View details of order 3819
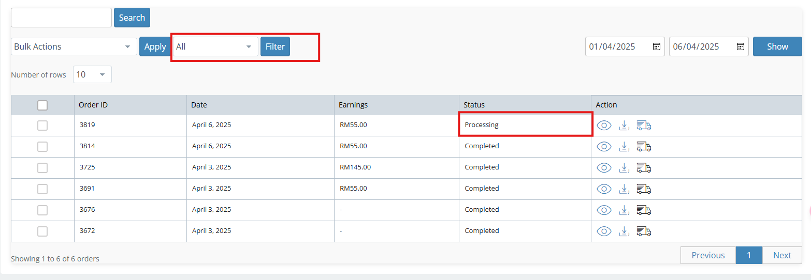Screen dimensions: 811x280 [604, 126]
